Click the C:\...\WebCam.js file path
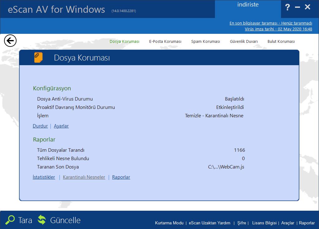319x229 pixels. [x=226, y=167]
